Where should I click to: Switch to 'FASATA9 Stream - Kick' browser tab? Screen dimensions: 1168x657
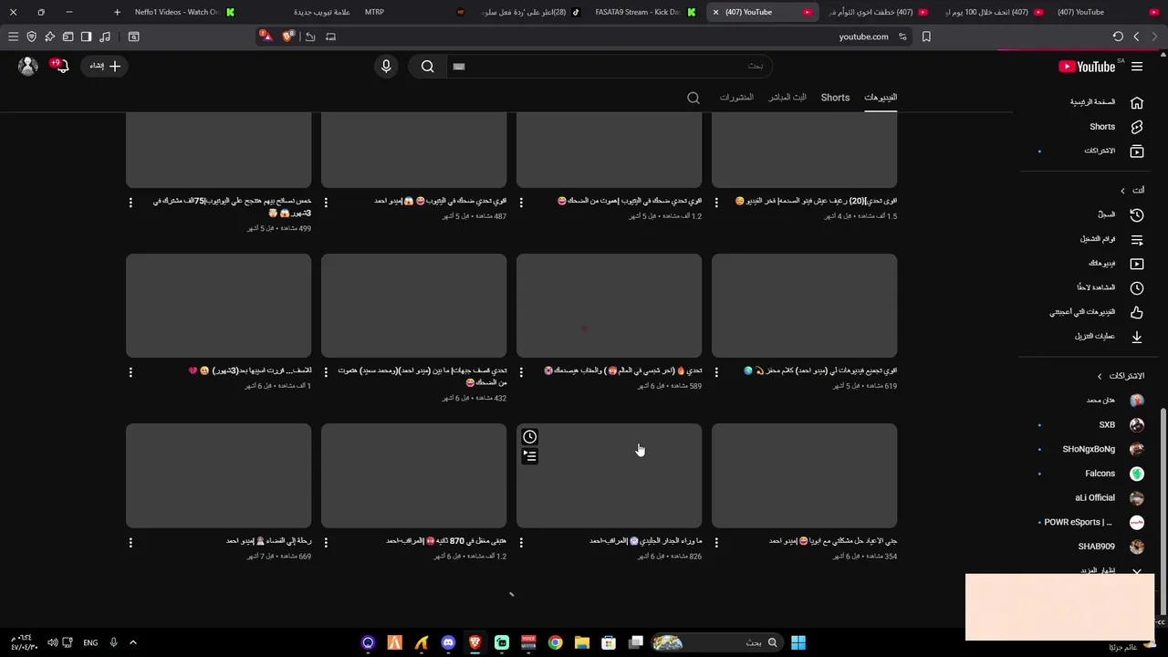coord(643,12)
